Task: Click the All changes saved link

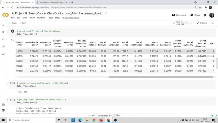Action: [71, 18]
